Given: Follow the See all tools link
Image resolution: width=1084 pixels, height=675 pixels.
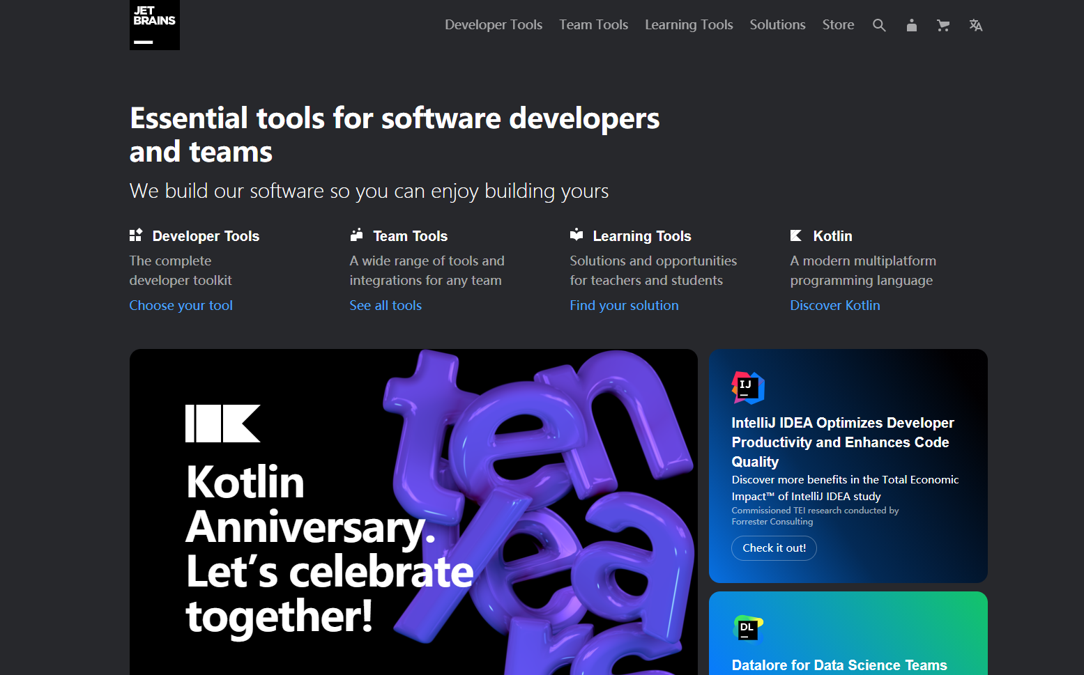Looking at the screenshot, I should point(385,305).
